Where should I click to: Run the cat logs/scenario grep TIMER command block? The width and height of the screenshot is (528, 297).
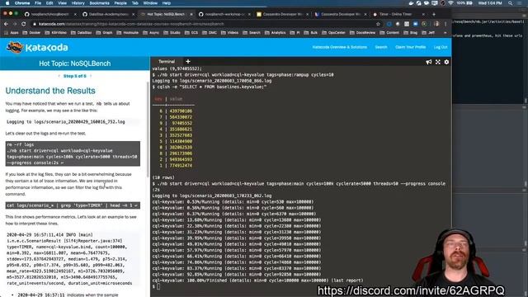click(73, 205)
